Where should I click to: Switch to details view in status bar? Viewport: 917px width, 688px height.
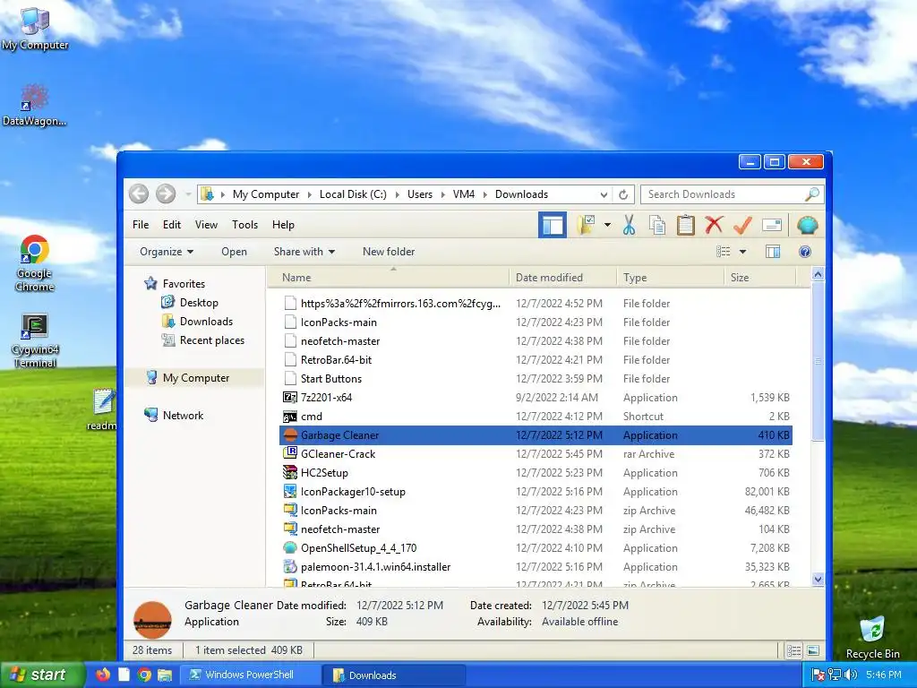[793, 650]
